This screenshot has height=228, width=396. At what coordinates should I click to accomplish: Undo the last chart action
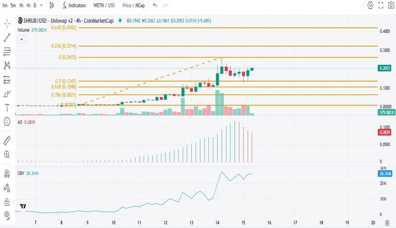pos(155,5)
